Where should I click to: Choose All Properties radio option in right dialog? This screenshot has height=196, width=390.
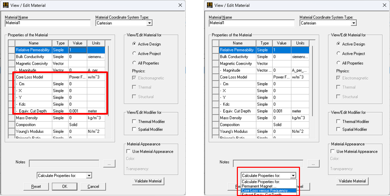coord(339,63)
